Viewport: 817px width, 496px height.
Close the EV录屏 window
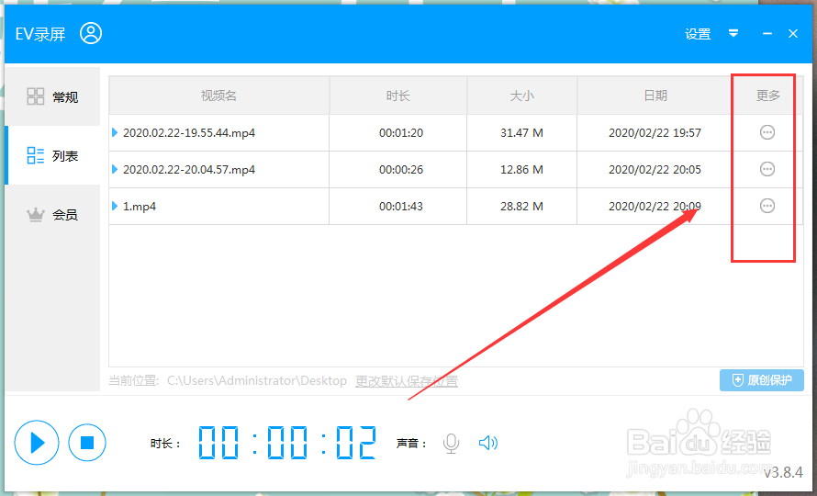[793, 33]
